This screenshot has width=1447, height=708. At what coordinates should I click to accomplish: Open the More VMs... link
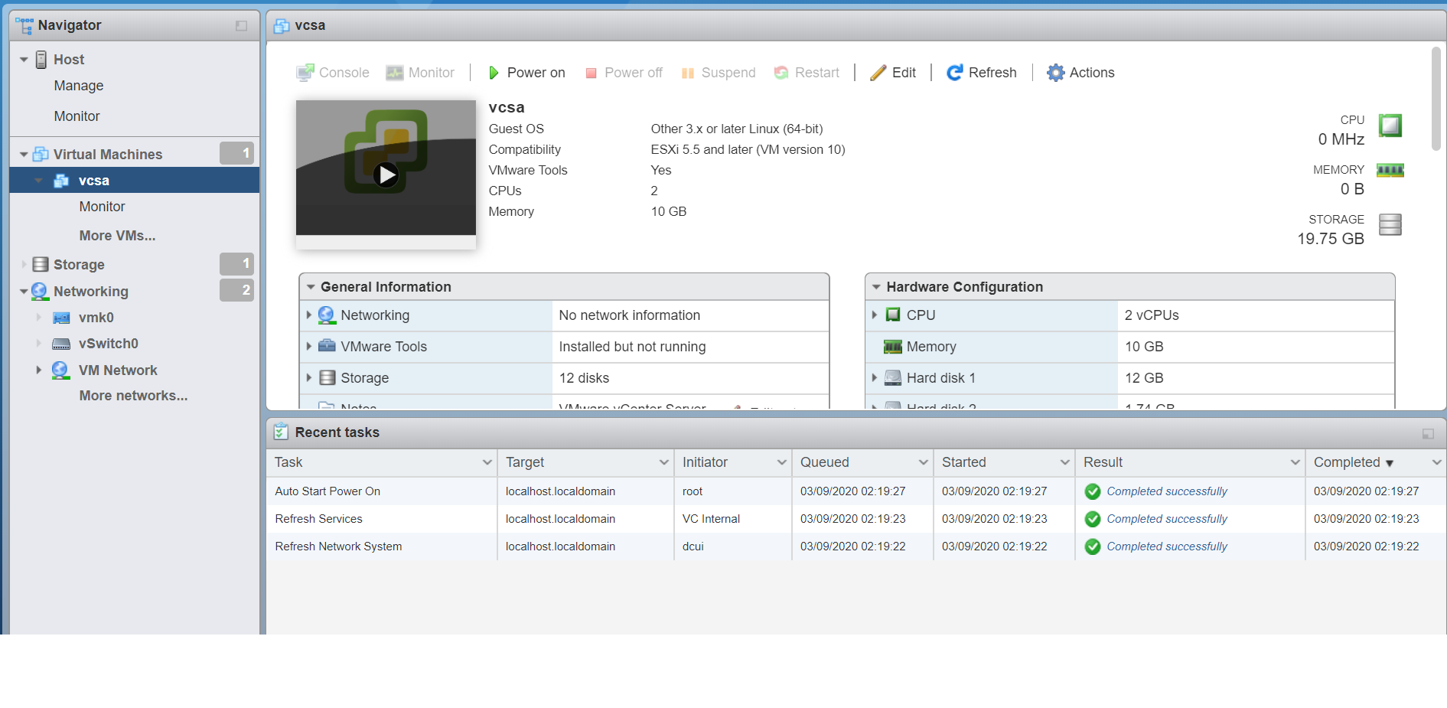117,236
